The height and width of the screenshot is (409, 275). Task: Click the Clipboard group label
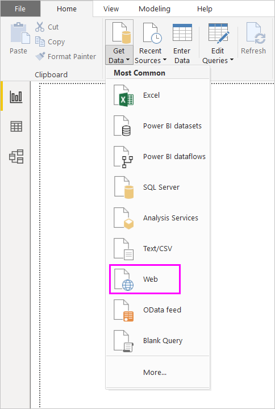[x=51, y=74]
